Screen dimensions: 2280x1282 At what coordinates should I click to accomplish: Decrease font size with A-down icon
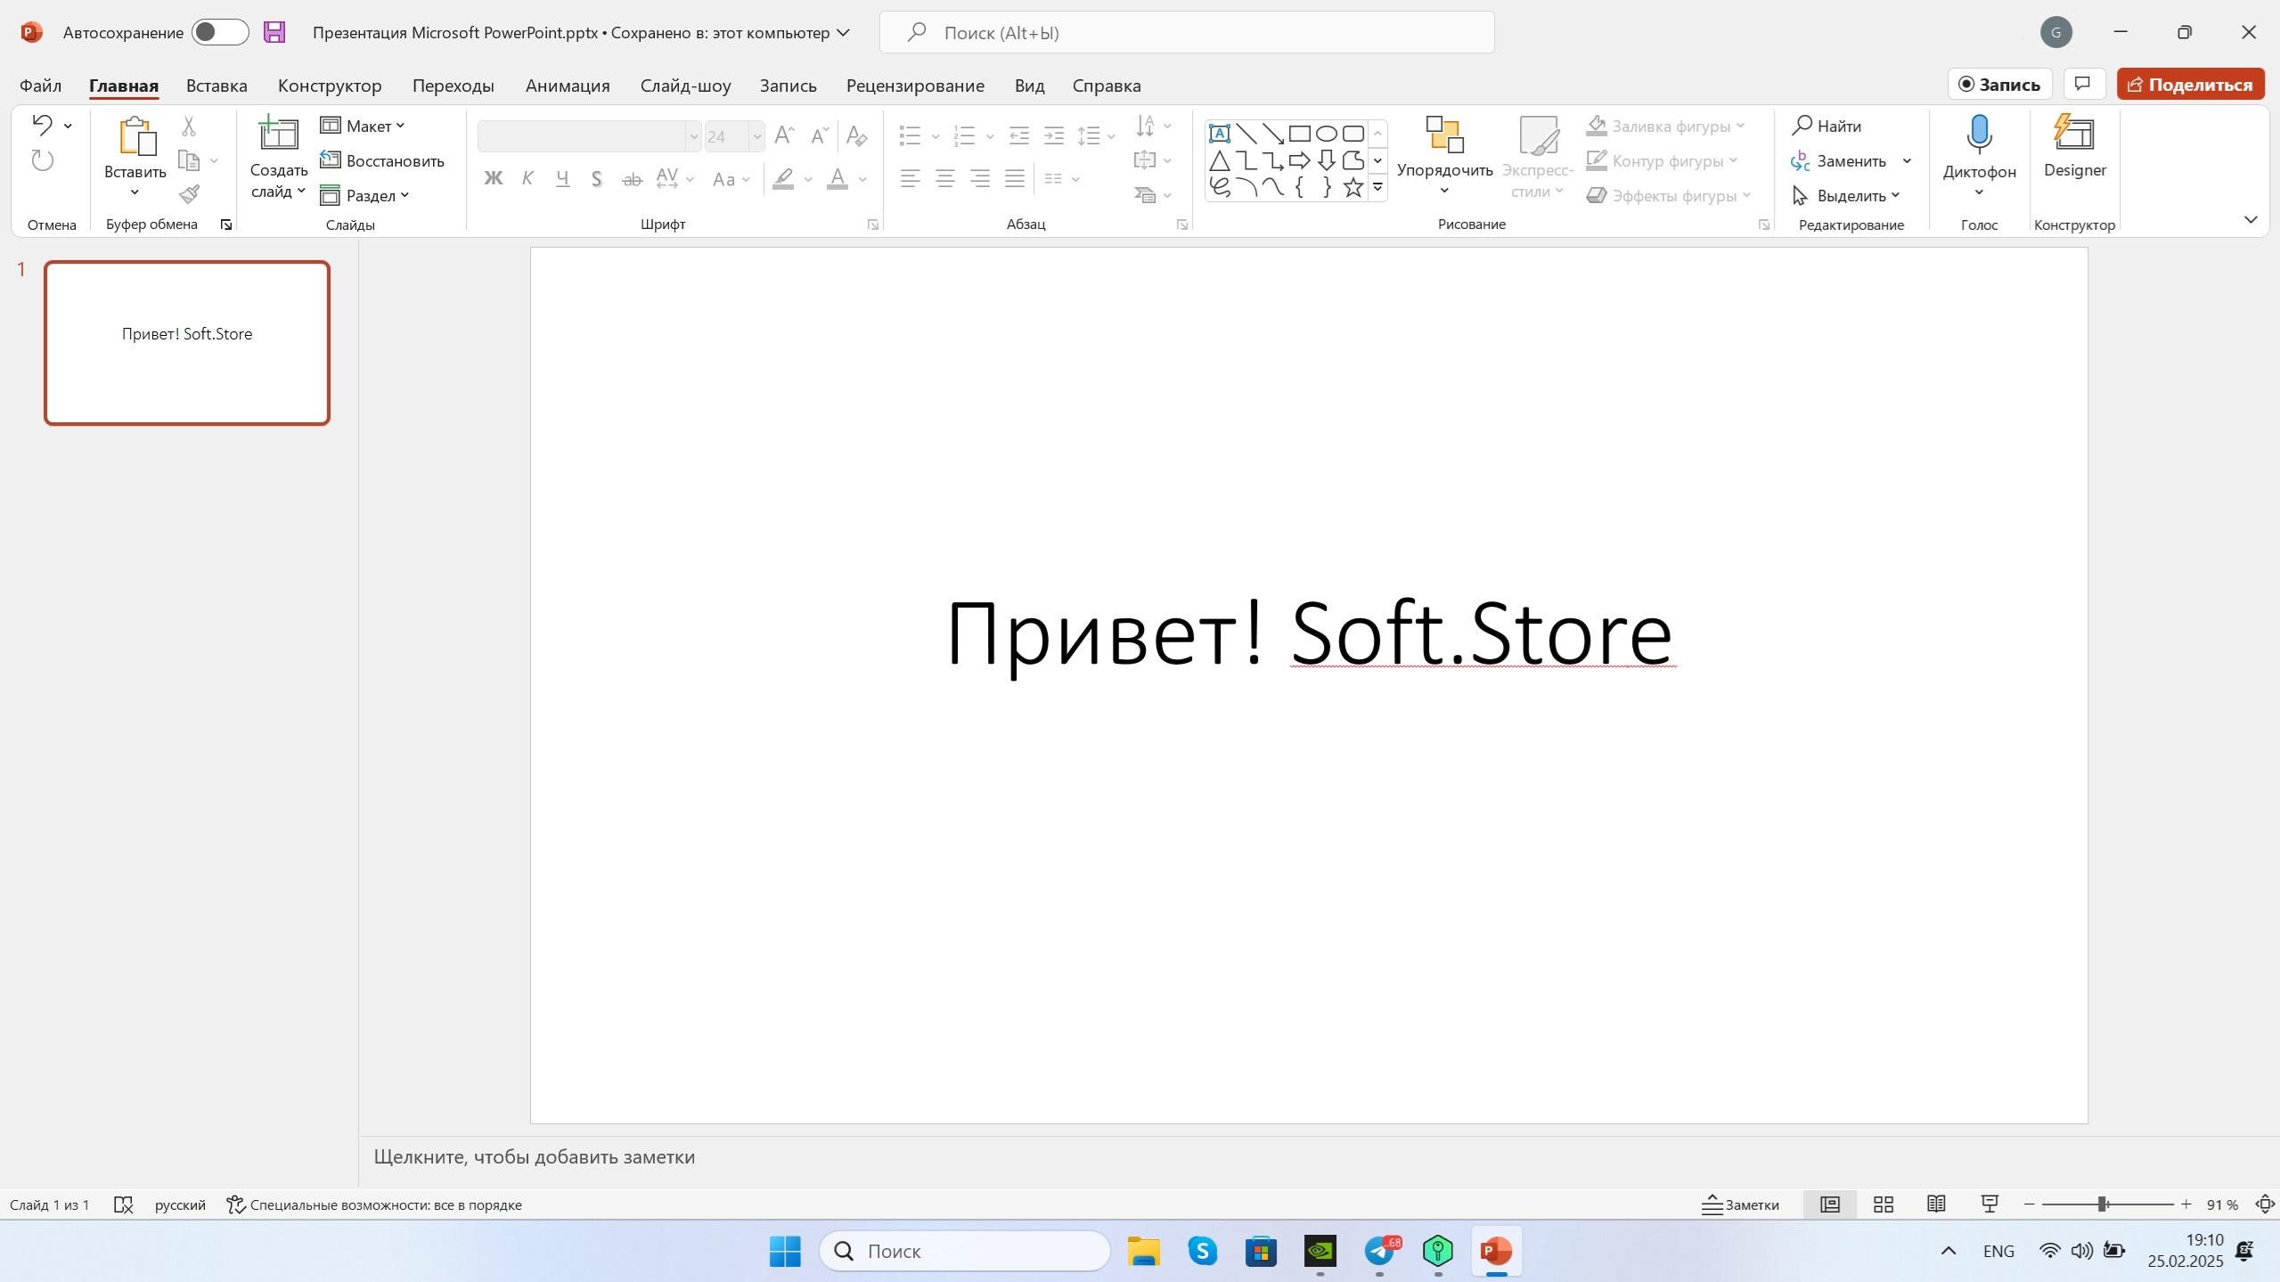(819, 135)
